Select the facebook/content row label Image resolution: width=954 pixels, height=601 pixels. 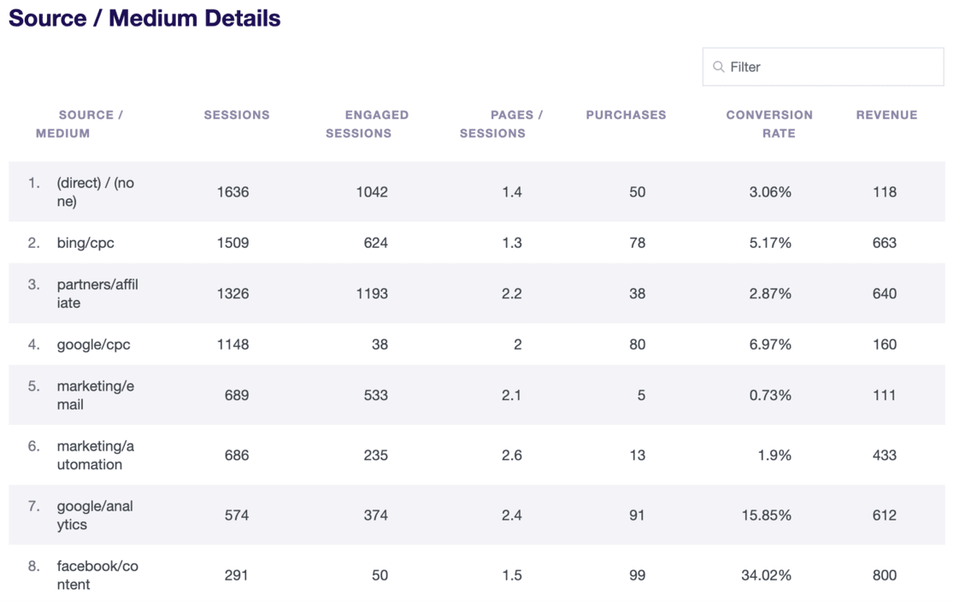97,574
